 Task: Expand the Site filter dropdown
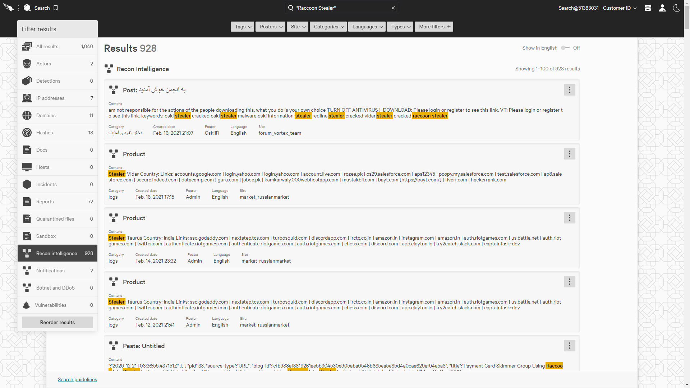298,27
